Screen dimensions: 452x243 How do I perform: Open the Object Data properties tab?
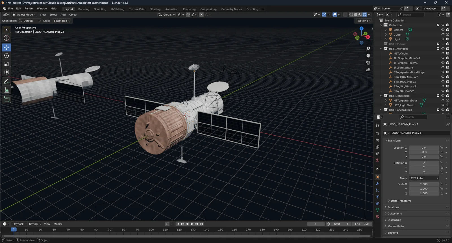click(x=377, y=210)
